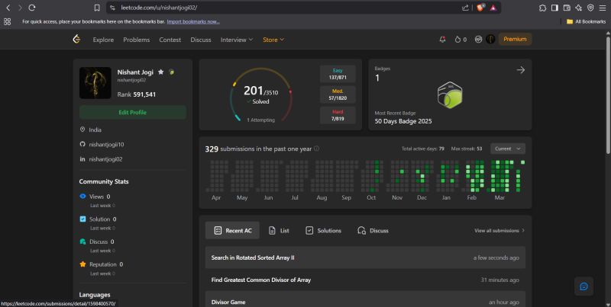
Task: Click the Premium button
Action: click(x=515, y=40)
